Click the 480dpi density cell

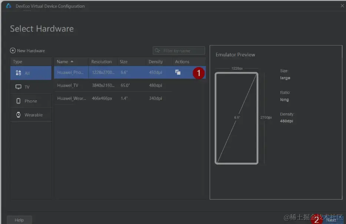pos(156,85)
